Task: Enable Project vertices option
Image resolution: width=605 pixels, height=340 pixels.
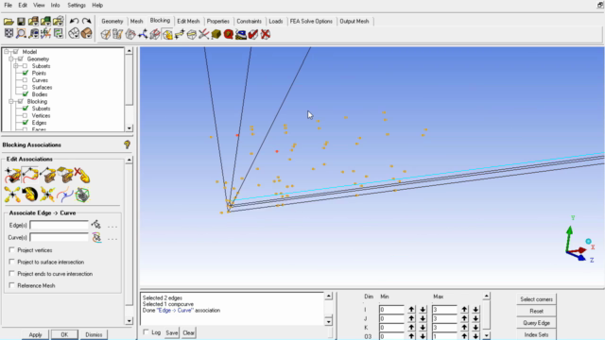Action: coord(11,249)
